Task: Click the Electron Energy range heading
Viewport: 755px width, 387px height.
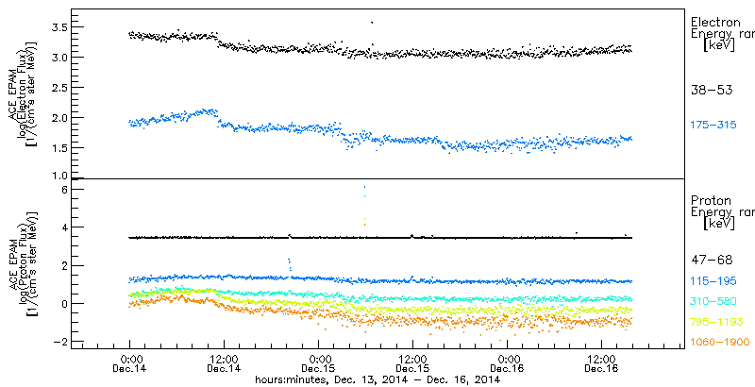Action: [723, 34]
